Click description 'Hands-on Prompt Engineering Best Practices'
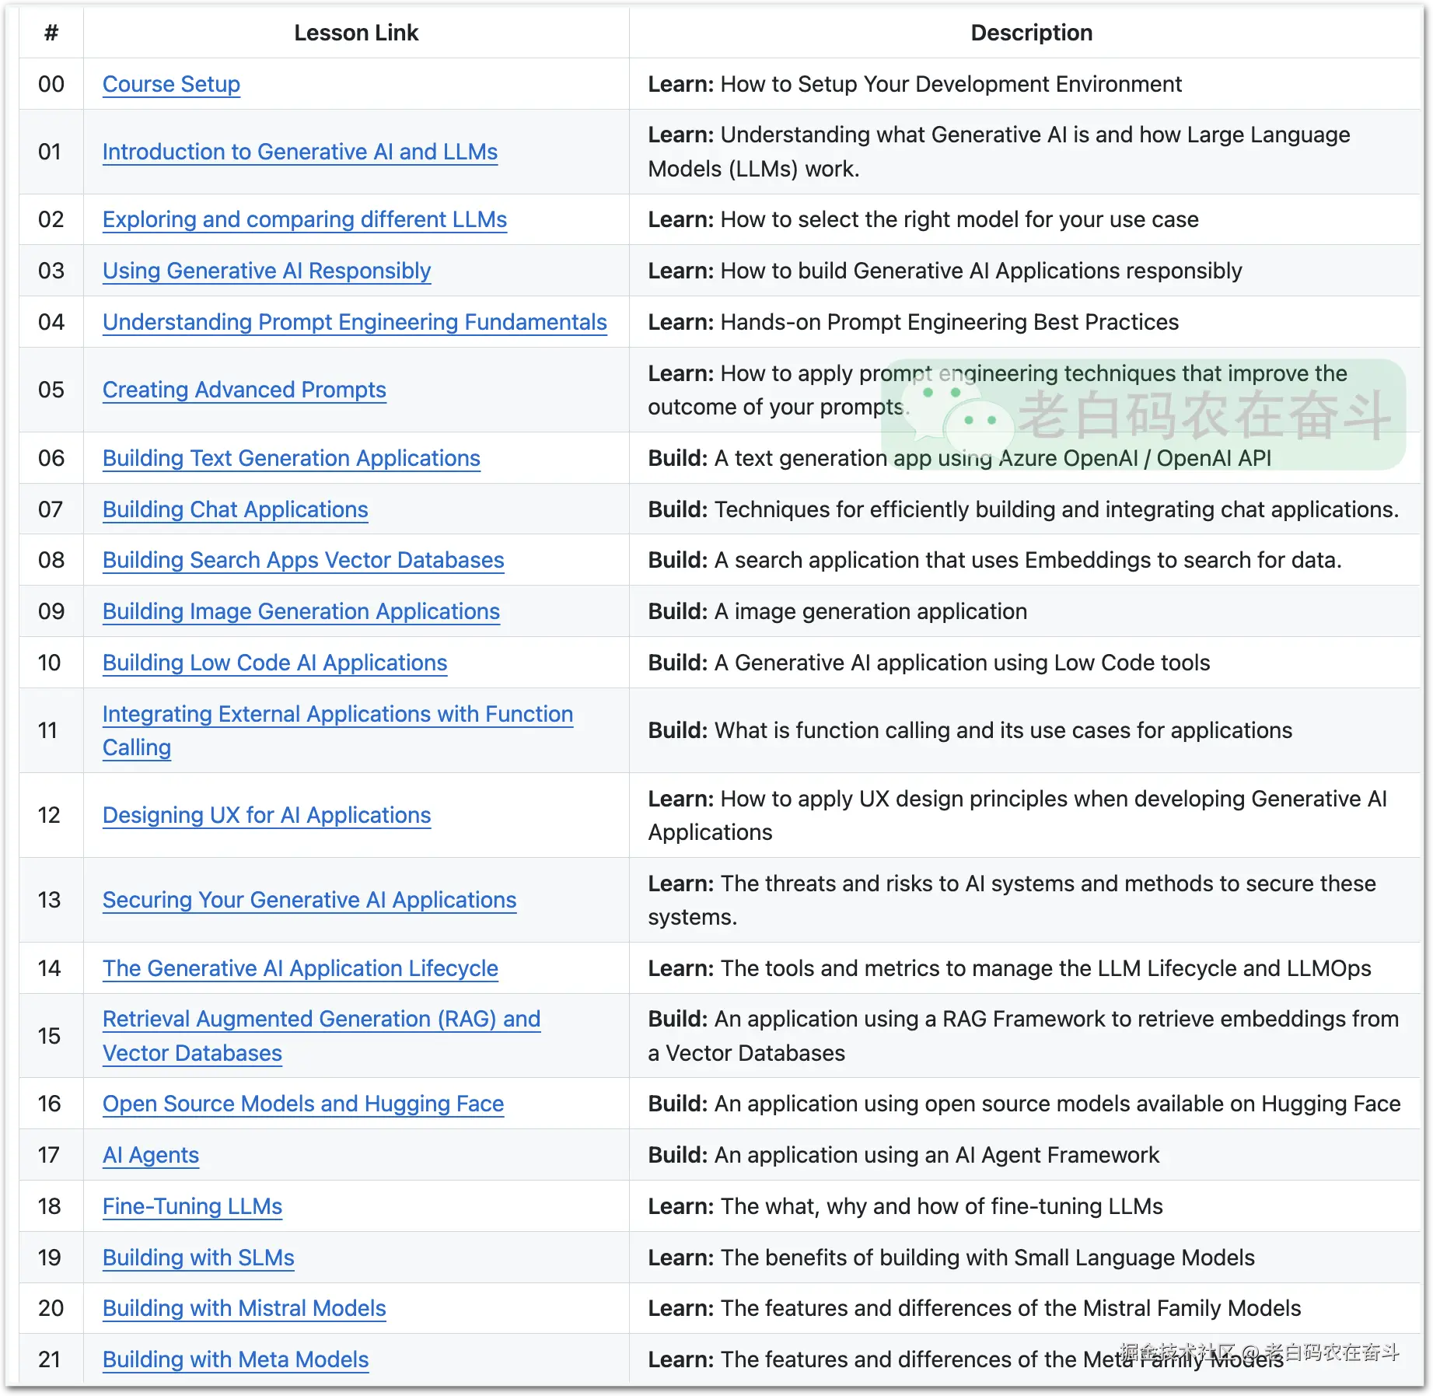1433x1396 pixels. coord(949,322)
